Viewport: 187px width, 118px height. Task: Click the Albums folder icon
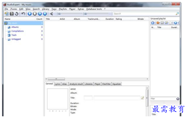tap(9, 27)
